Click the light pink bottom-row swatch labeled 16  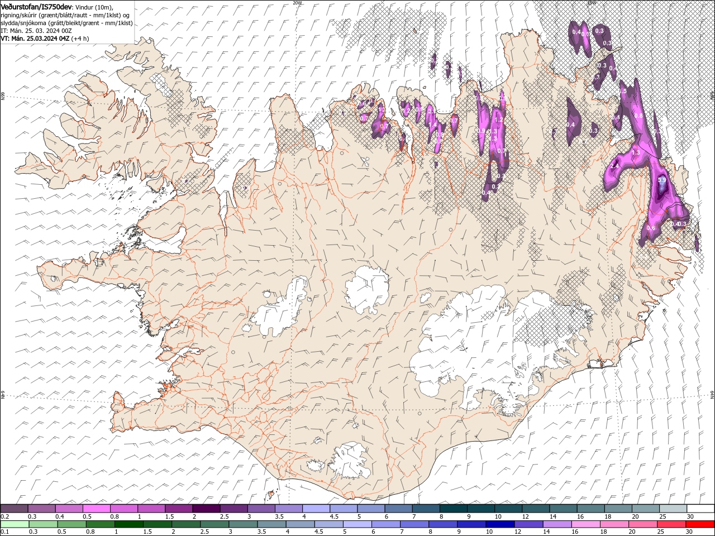(585, 524)
